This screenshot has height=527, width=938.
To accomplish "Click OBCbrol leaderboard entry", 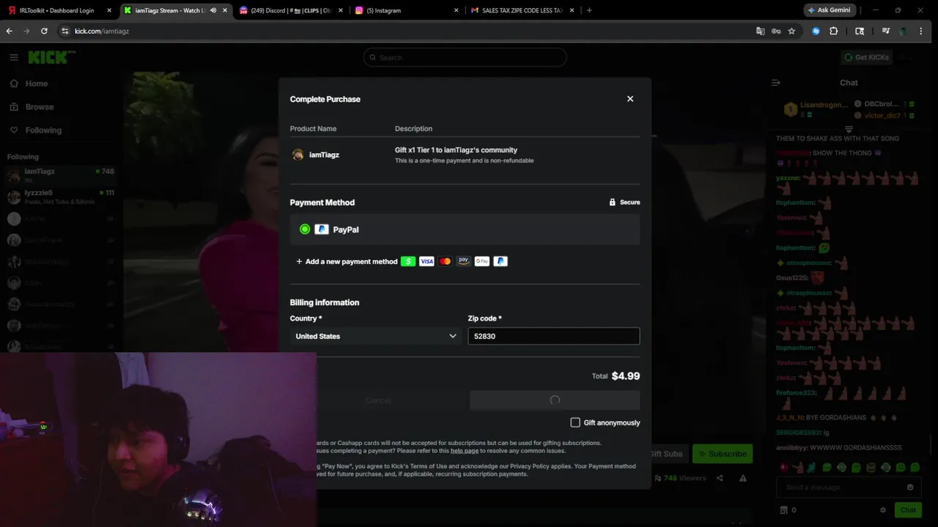I will pyautogui.click(x=884, y=104).
